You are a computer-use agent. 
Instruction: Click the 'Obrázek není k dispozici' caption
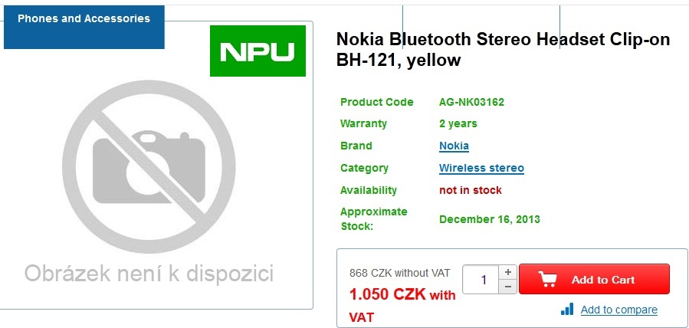[149, 274]
